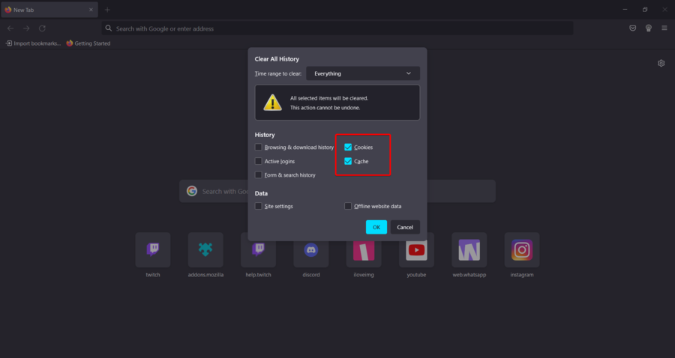
Task: Open the Instagram shortcut icon
Action: [x=522, y=250]
